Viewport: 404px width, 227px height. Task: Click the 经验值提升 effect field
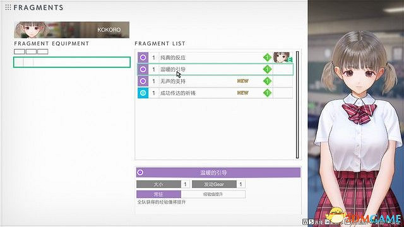coord(213,194)
